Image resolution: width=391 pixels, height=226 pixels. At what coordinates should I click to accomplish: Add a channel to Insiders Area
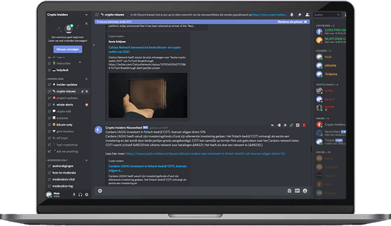pyautogui.click(x=86, y=79)
